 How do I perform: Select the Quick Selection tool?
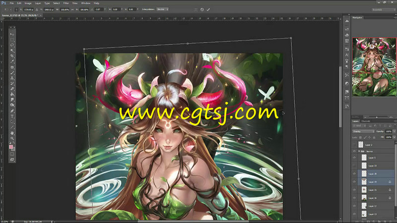[x=12, y=51]
